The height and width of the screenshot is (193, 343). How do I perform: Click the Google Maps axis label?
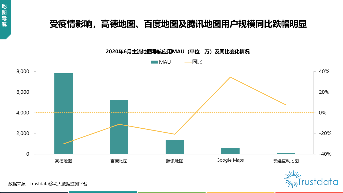tap(230, 160)
